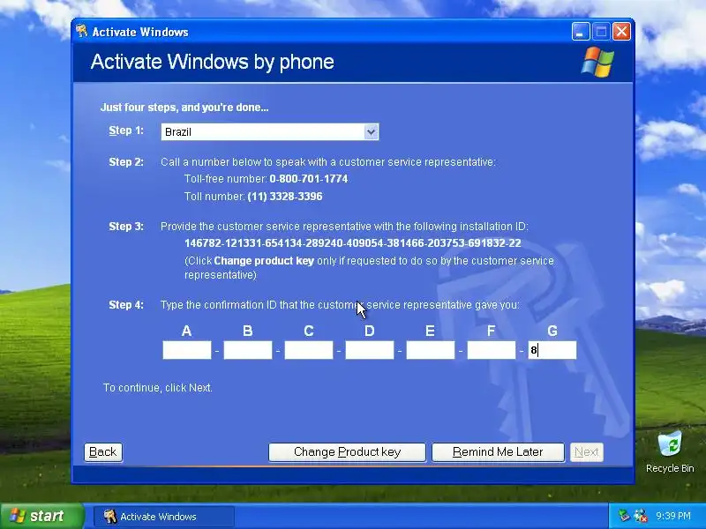Select Activate Windows taskbar button
This screenshot has width=706, height=529.
tap(164, 517)
